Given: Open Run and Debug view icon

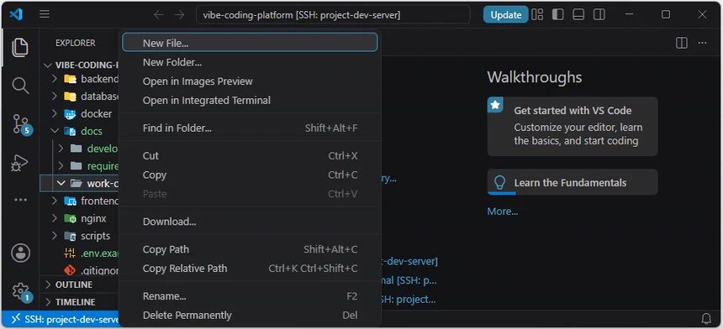Looking at the screenshot, I should (20, 163).
